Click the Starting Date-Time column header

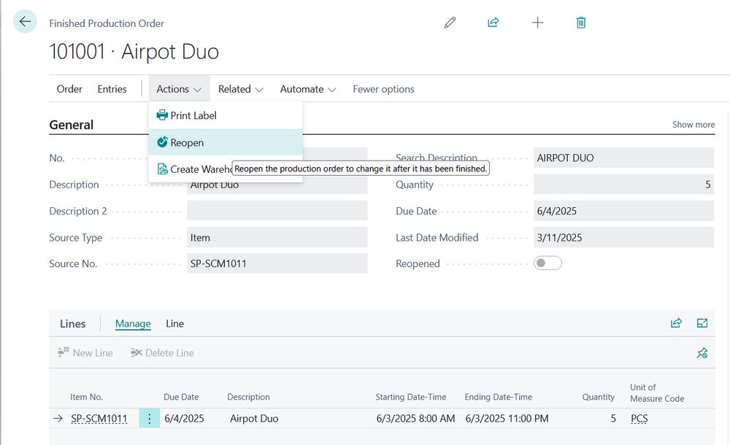click(x=411, y=397)
